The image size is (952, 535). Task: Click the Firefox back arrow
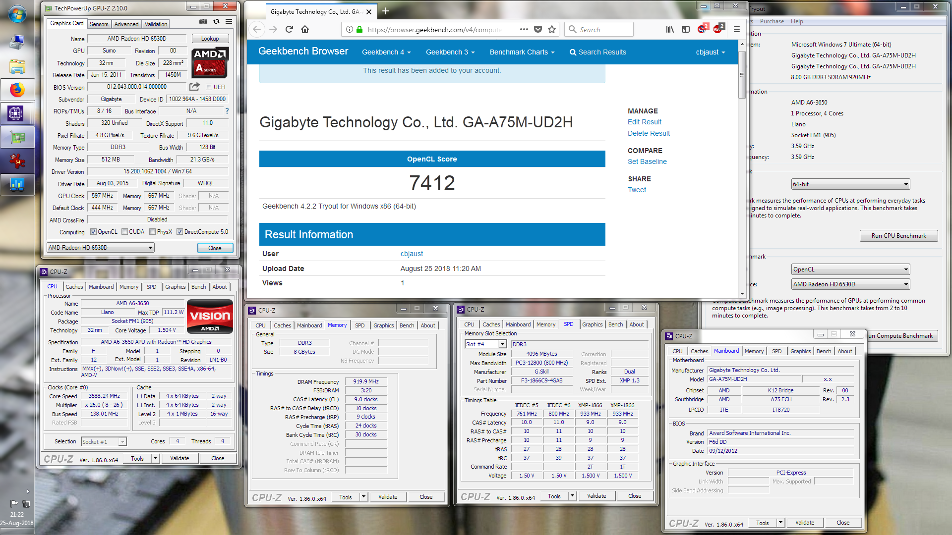pyautogui.click(x=256, y=29)
